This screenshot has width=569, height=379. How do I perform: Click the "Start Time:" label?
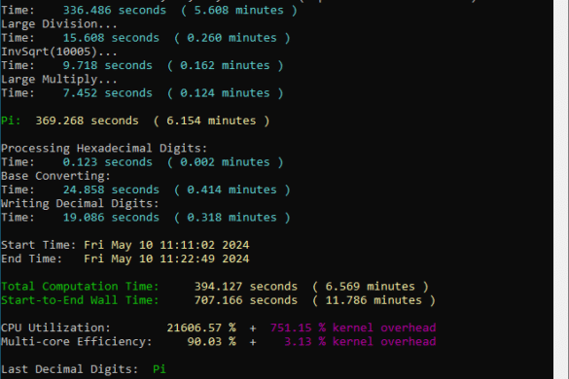(x=39, y=245)
